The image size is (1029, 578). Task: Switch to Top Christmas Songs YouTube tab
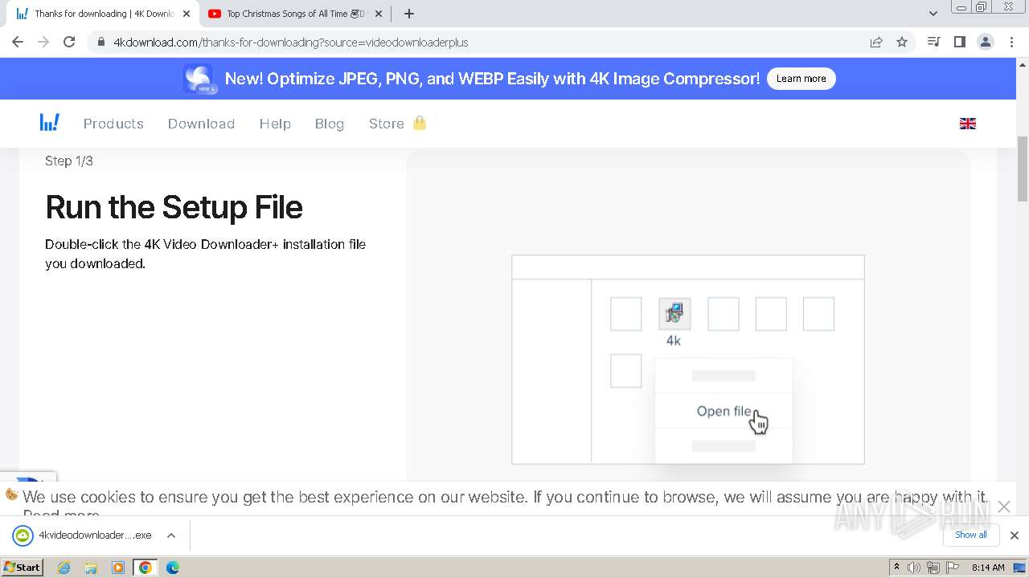294,14
